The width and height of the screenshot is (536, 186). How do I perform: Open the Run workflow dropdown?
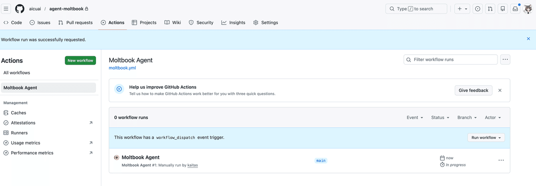click(x=486, y=137)
